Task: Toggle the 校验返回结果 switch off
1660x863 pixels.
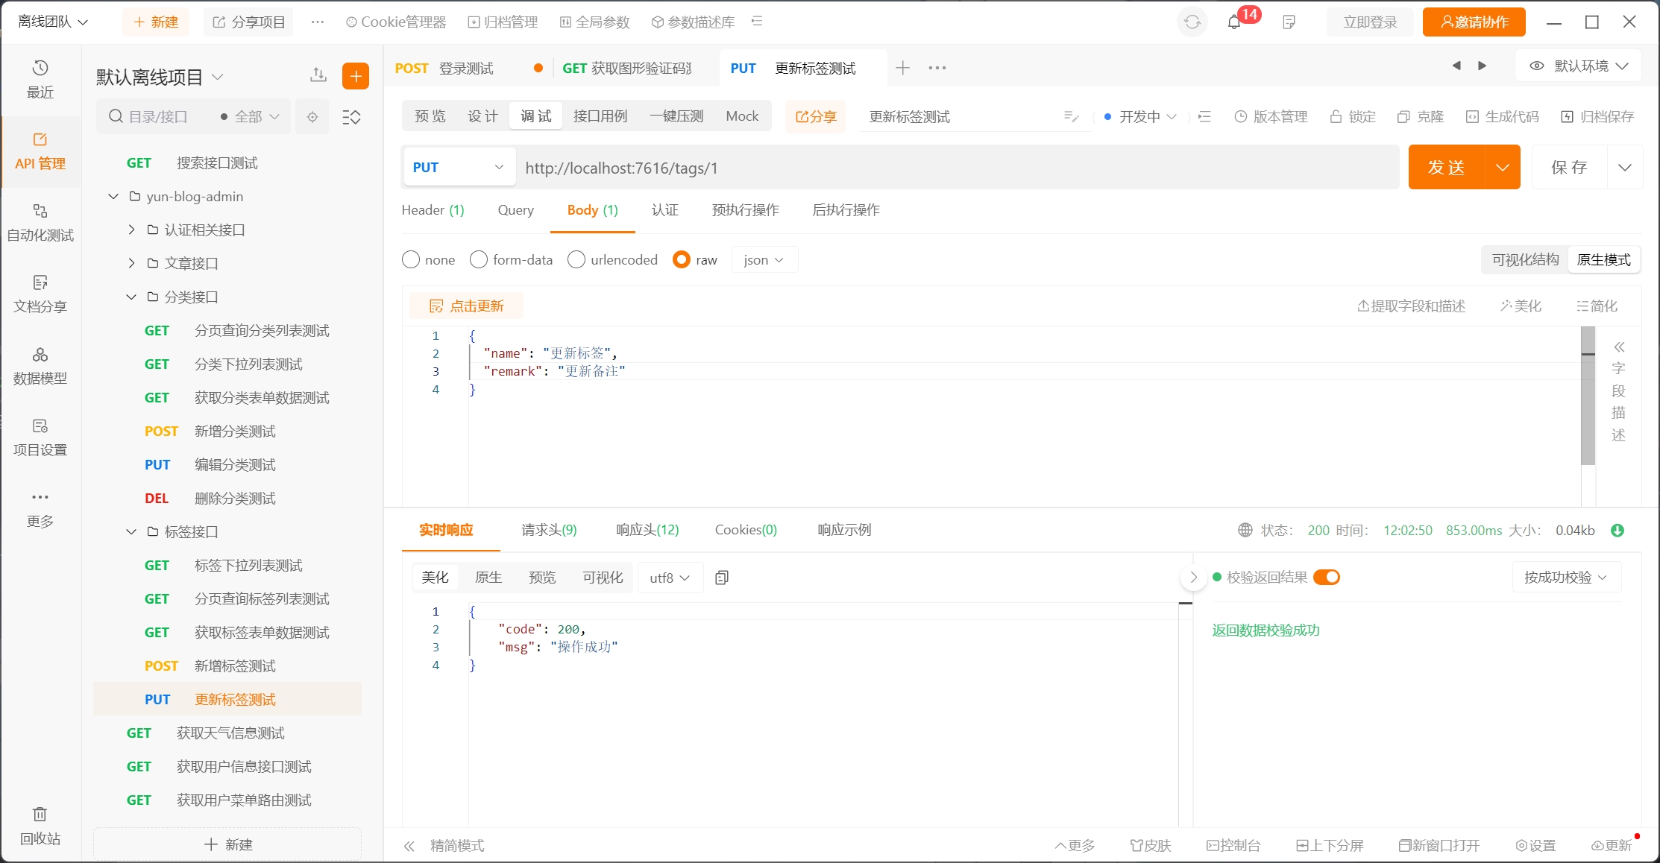Action: (x=1327, y=578)
